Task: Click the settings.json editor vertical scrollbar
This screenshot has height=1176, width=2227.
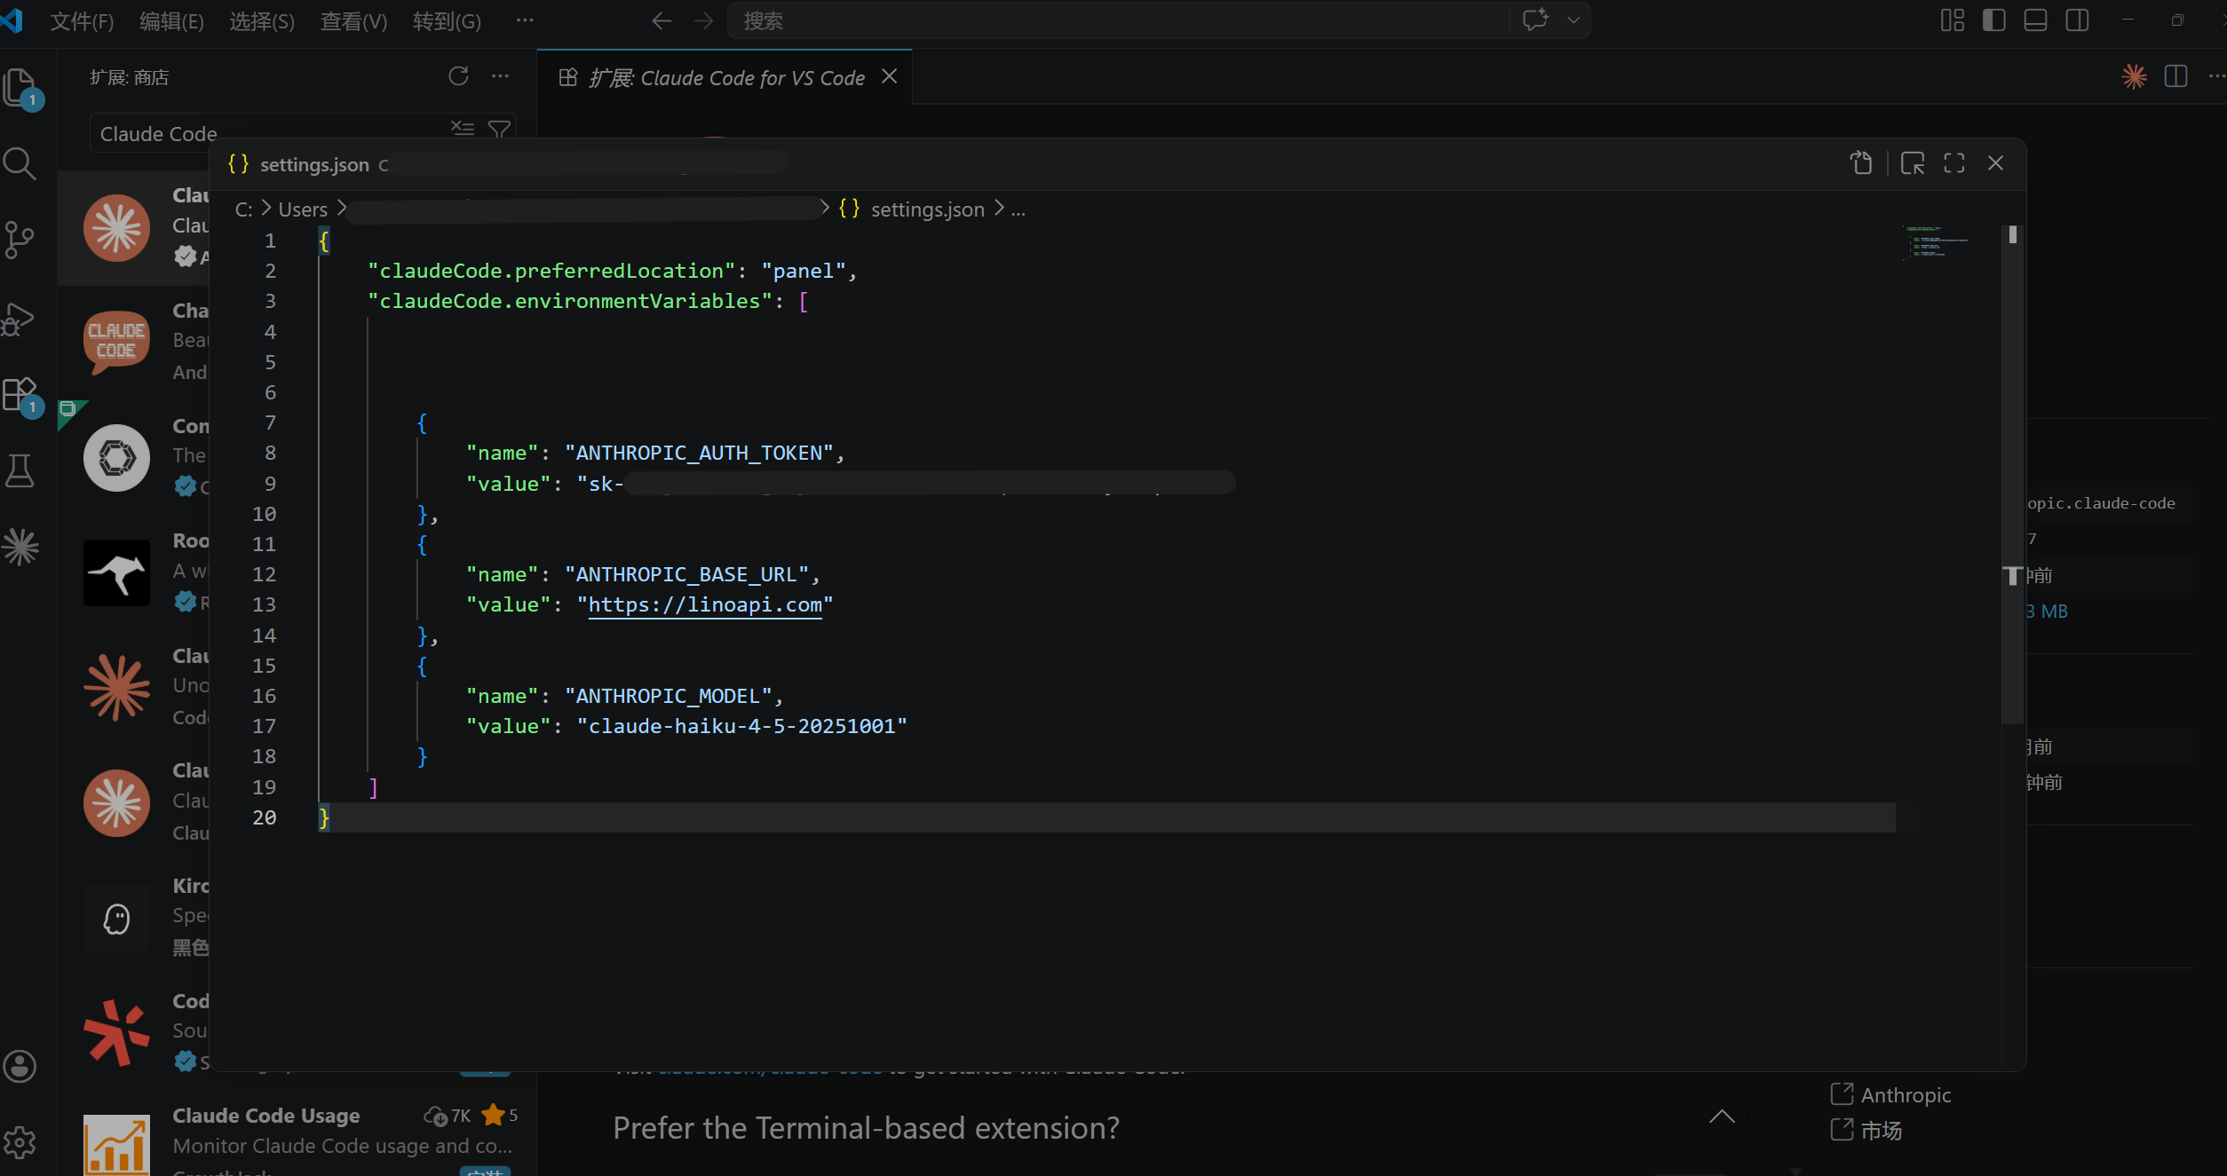Action: pyautogui.click(x=2013, y=473)
